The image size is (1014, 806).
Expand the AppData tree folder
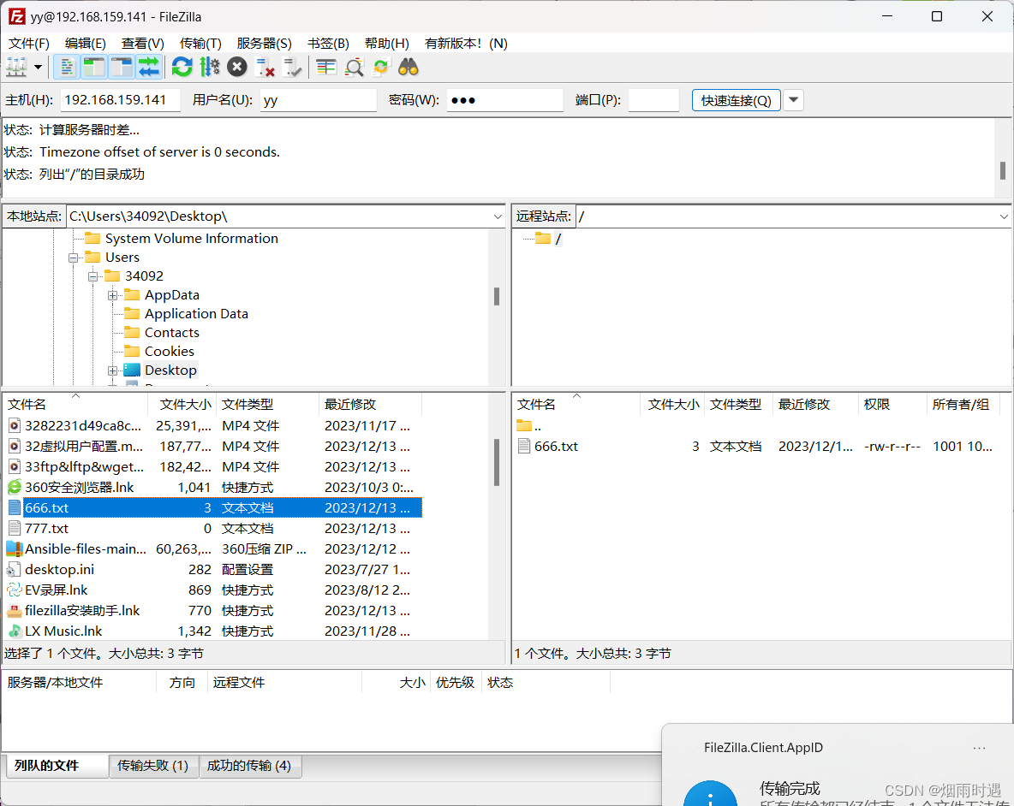112,295
